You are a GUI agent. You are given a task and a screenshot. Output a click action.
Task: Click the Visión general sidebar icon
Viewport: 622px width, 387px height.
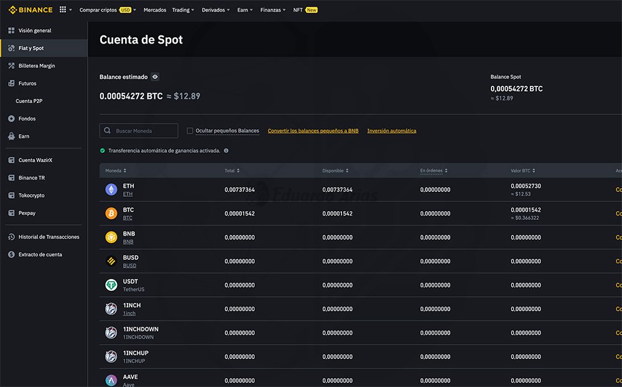11,30
